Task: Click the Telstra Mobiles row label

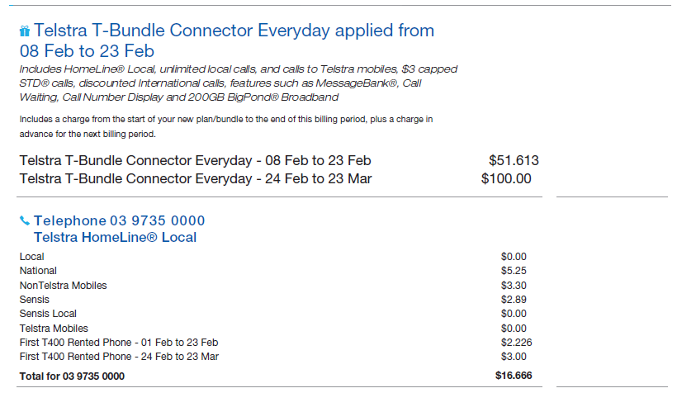Action: point(54,329)
